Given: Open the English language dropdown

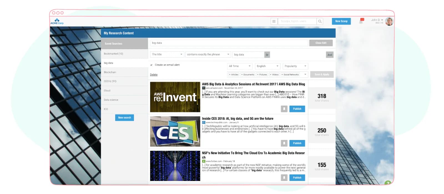Looking at the screenshot, I should click(268, 66).
